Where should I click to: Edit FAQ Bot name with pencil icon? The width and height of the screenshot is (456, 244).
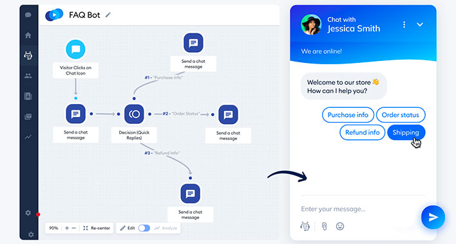pos(108,15)
